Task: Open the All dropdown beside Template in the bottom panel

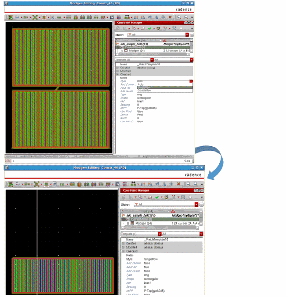Action: coord(201,234)
